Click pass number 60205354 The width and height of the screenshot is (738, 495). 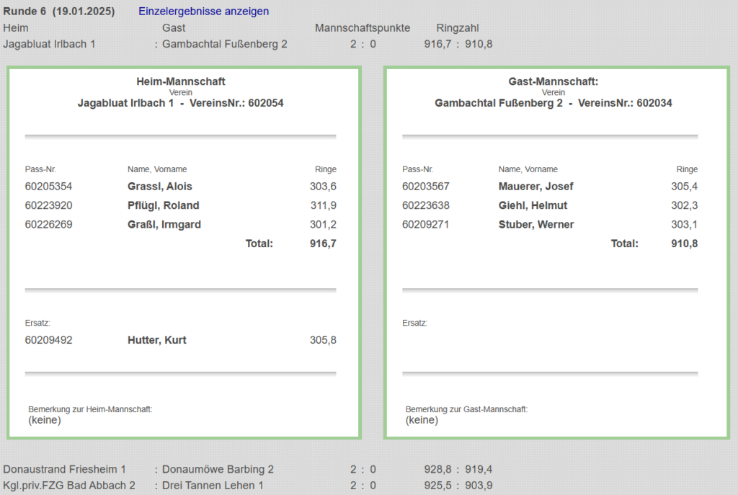[x=48, y=187]
